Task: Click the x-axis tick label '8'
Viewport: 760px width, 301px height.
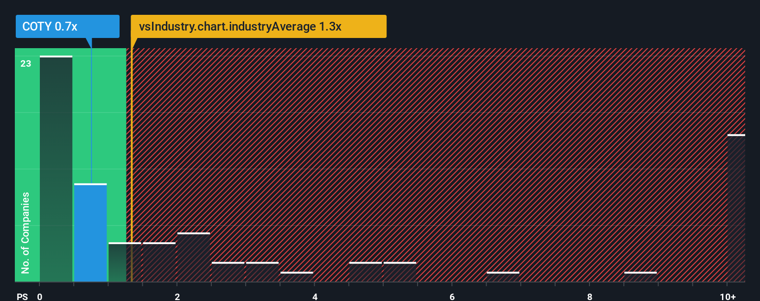Action: pyautogui.click(x=590, y=297)
